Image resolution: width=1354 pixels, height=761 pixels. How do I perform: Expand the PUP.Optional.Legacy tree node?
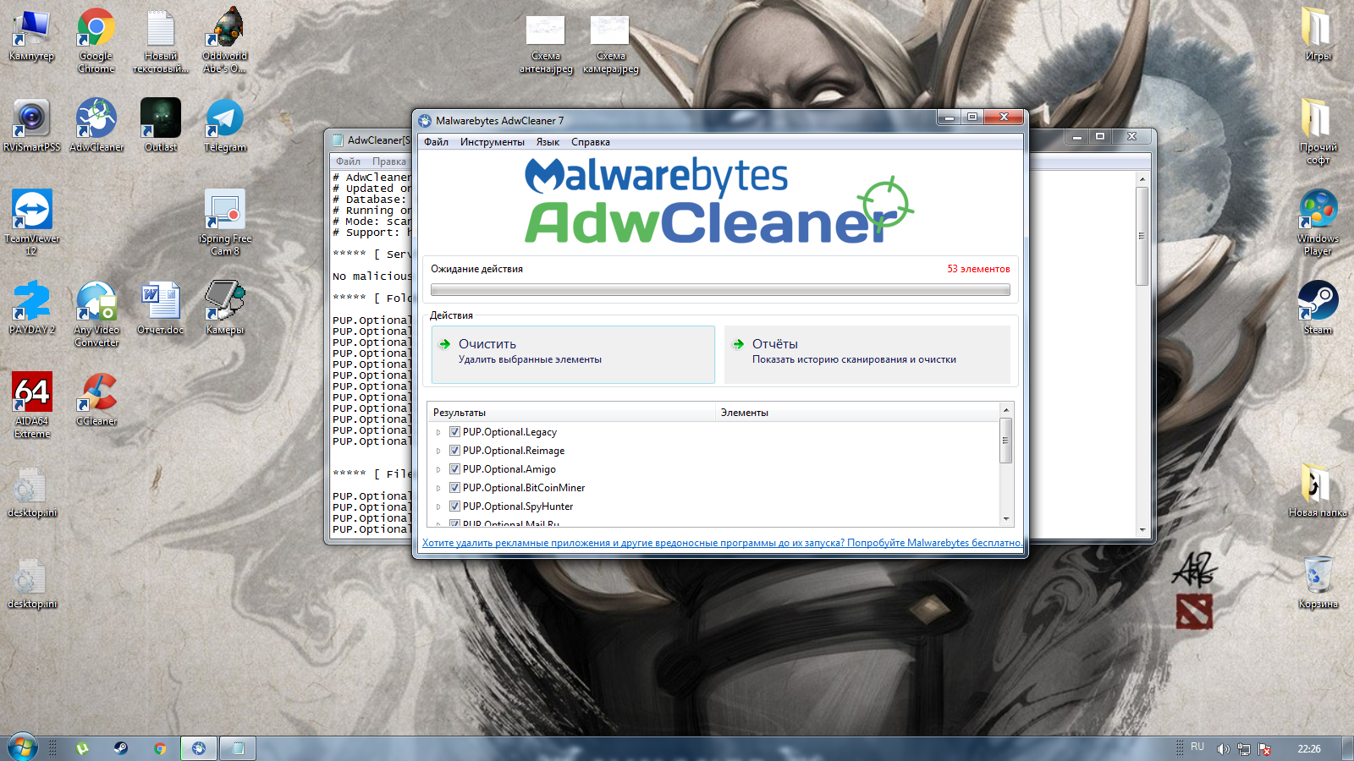438,432
